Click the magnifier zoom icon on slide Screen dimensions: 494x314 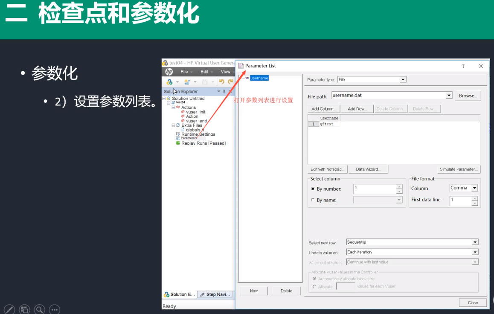click(x=39, y=310)
